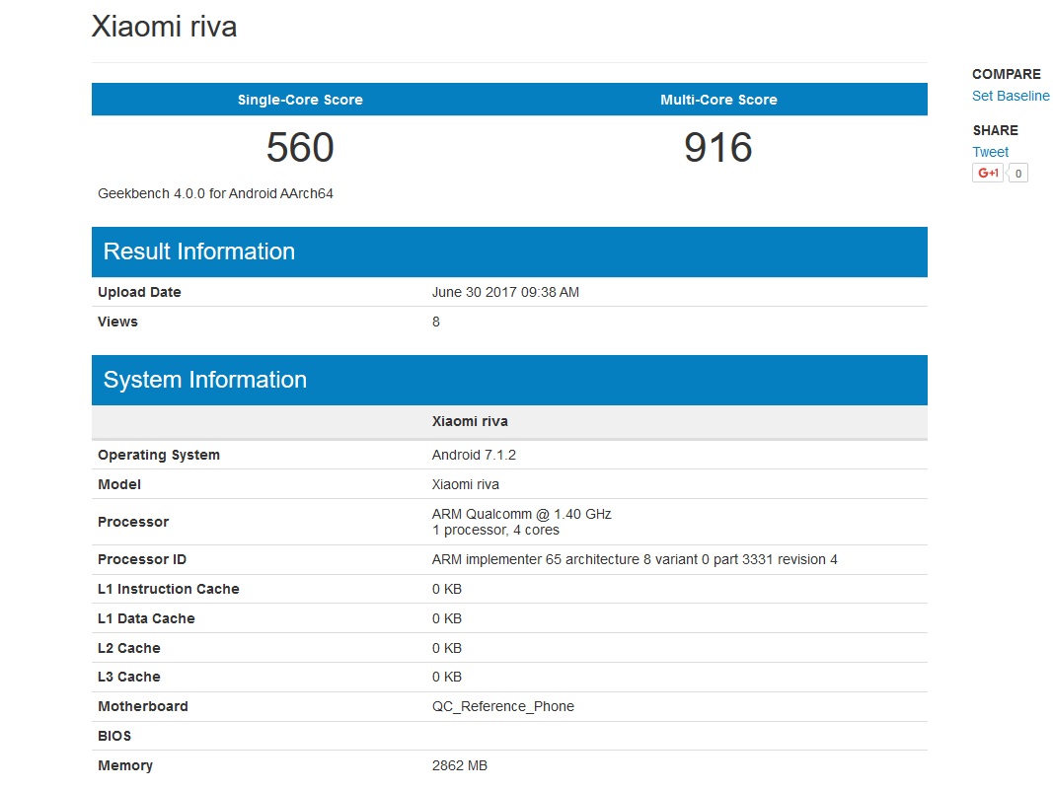
Task: Select the ARM Qualcomm @ 1.40 GHz text
Action: coord(521,514)
